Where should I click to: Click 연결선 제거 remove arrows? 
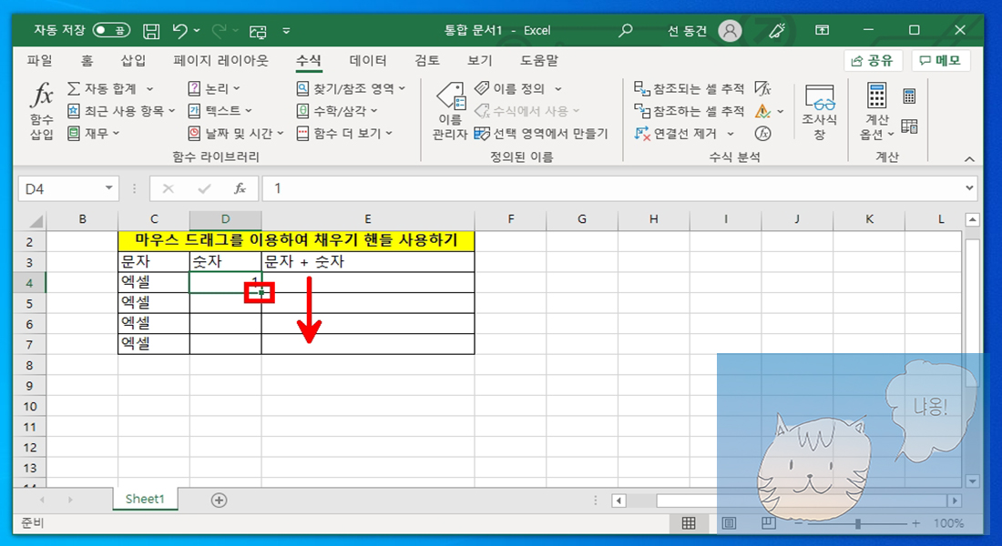click(x=676, y=134)
